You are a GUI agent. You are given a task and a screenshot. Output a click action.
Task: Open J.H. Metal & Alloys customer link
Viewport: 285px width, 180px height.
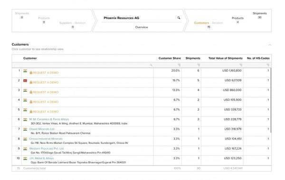tap(42, 158)
